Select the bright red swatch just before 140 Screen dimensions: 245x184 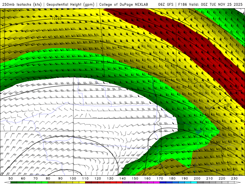click(119, 182)
